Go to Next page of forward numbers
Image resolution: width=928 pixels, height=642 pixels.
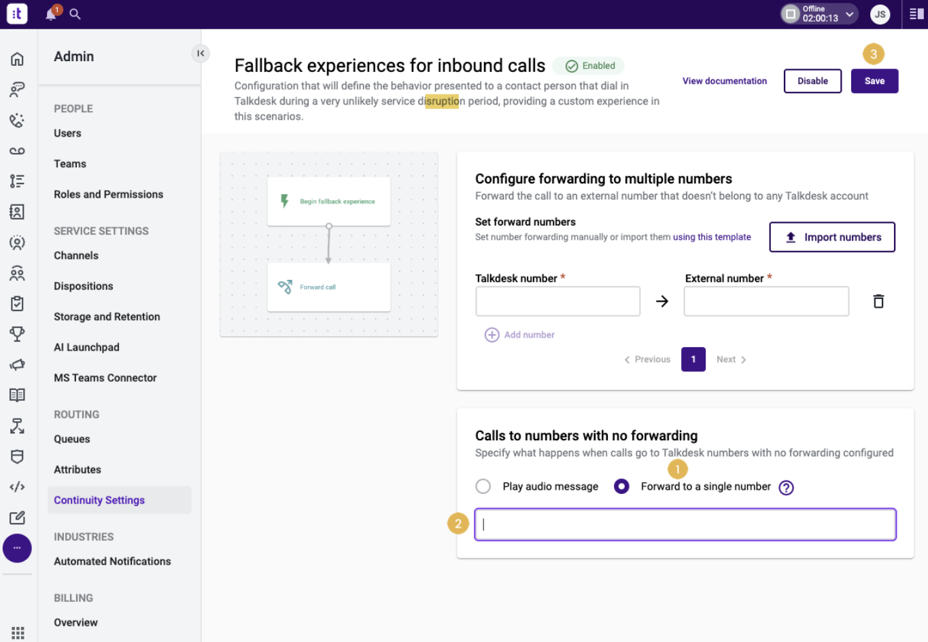click(731, 359)
